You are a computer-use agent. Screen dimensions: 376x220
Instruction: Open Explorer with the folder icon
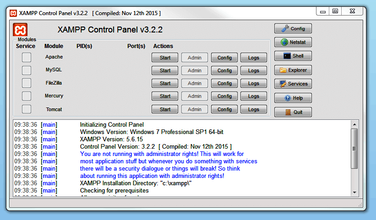click(293, 70)
